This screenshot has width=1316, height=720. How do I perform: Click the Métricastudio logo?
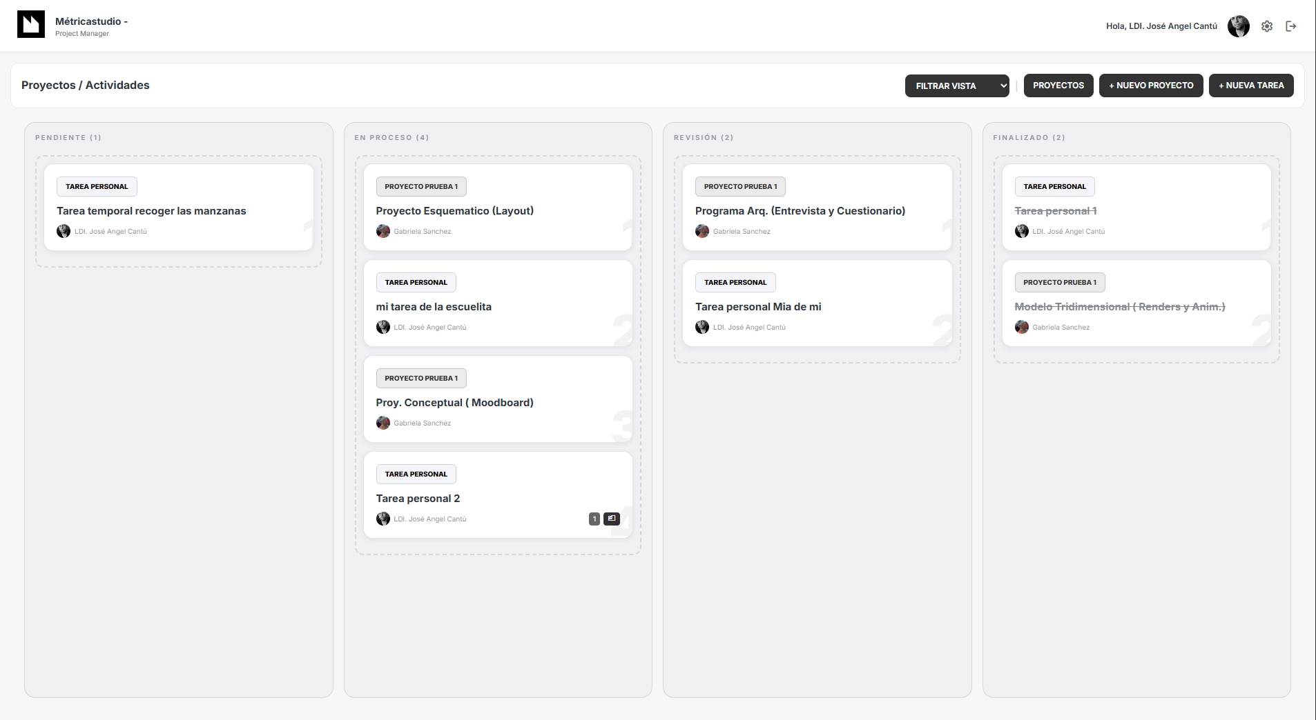point(31,25)
